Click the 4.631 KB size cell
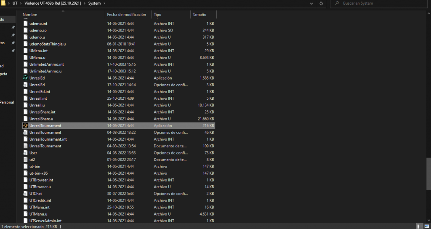 click(207, 214)
